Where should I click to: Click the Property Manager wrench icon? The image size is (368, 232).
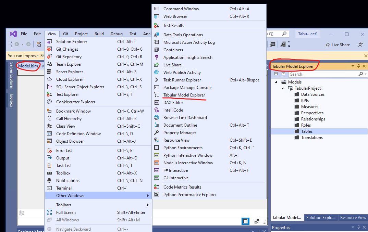pyautogui.click(x=157, y=133)
